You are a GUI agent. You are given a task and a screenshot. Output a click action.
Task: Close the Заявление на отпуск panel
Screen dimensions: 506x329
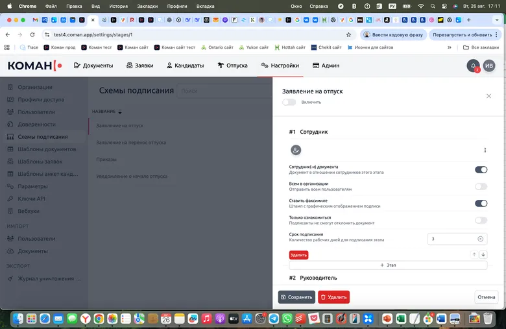click(488, 96)
